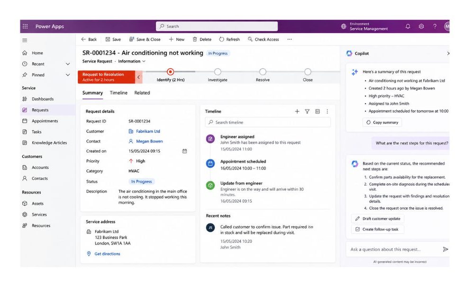This screenshot has width=455, height=284.
Task: Click the In Progress status field
Action: coord(142,181)
